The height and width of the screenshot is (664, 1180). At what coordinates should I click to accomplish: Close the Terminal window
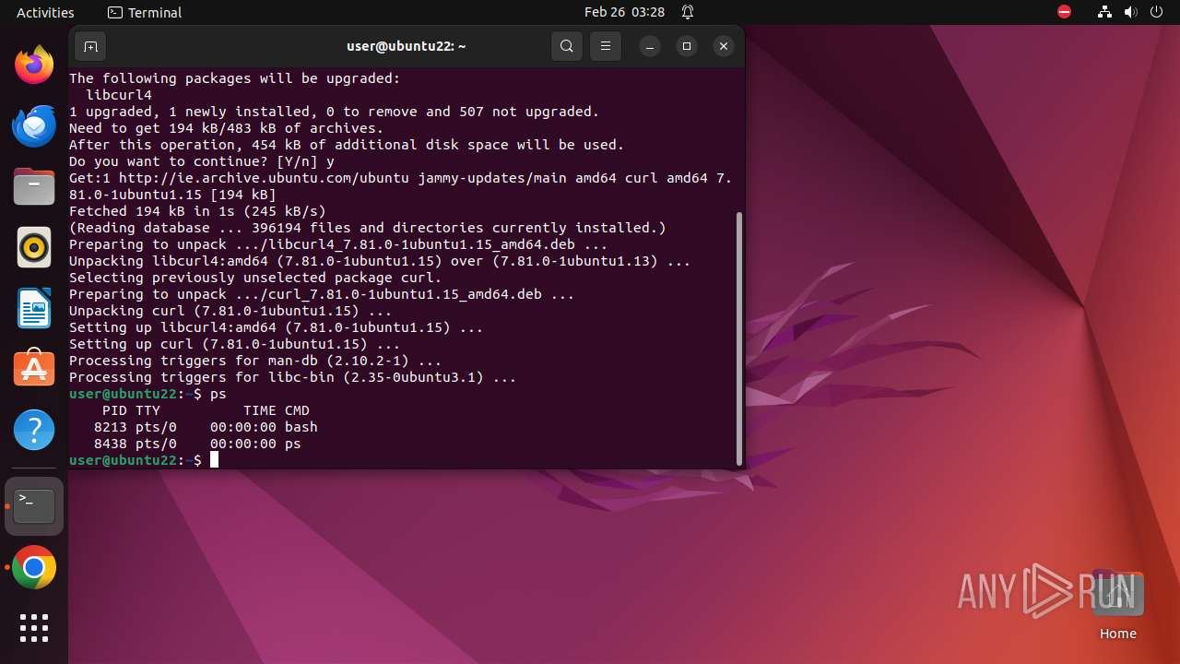(724, 46)
